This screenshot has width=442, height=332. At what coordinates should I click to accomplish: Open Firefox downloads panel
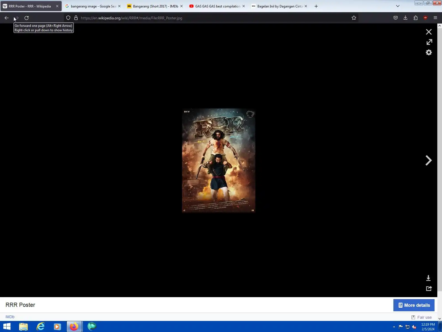406,18
